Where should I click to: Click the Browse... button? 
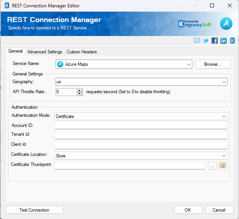click(213, 64)
